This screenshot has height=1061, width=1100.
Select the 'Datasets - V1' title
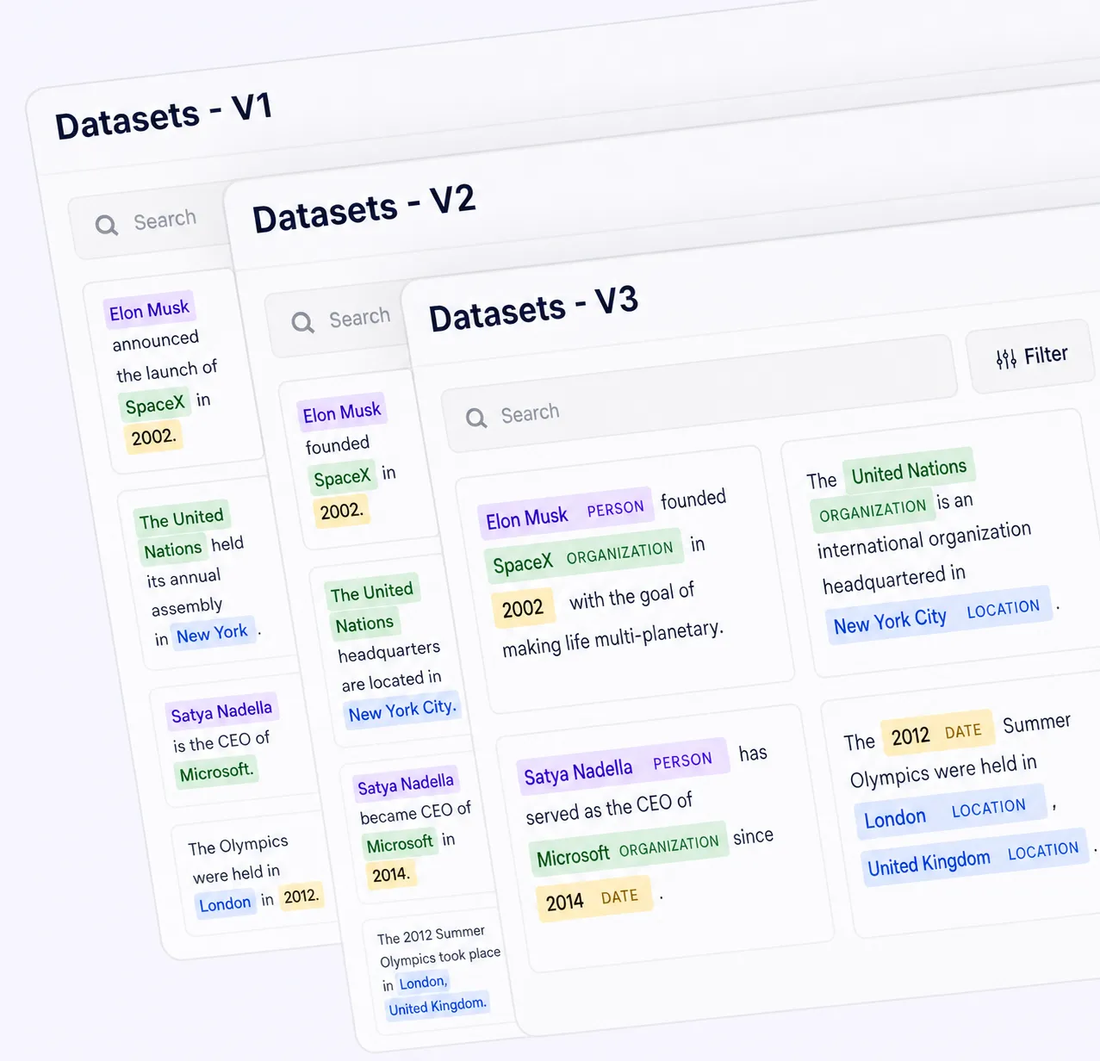pos(164,116)
